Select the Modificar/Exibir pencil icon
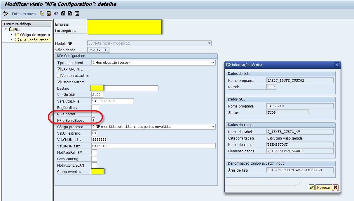The height and width of the screenshot is (201, 354). 5,13
